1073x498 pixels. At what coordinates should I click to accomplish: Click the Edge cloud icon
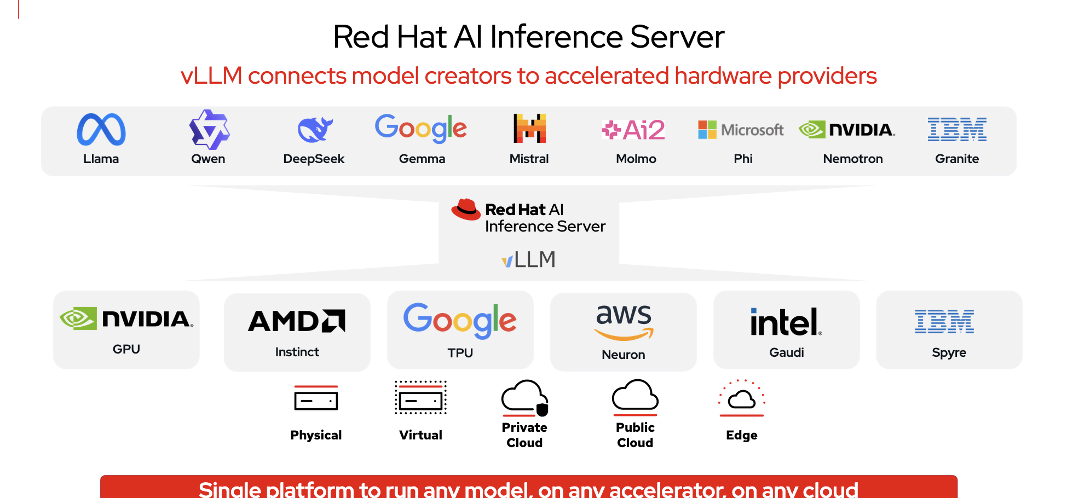click(742, 398)
